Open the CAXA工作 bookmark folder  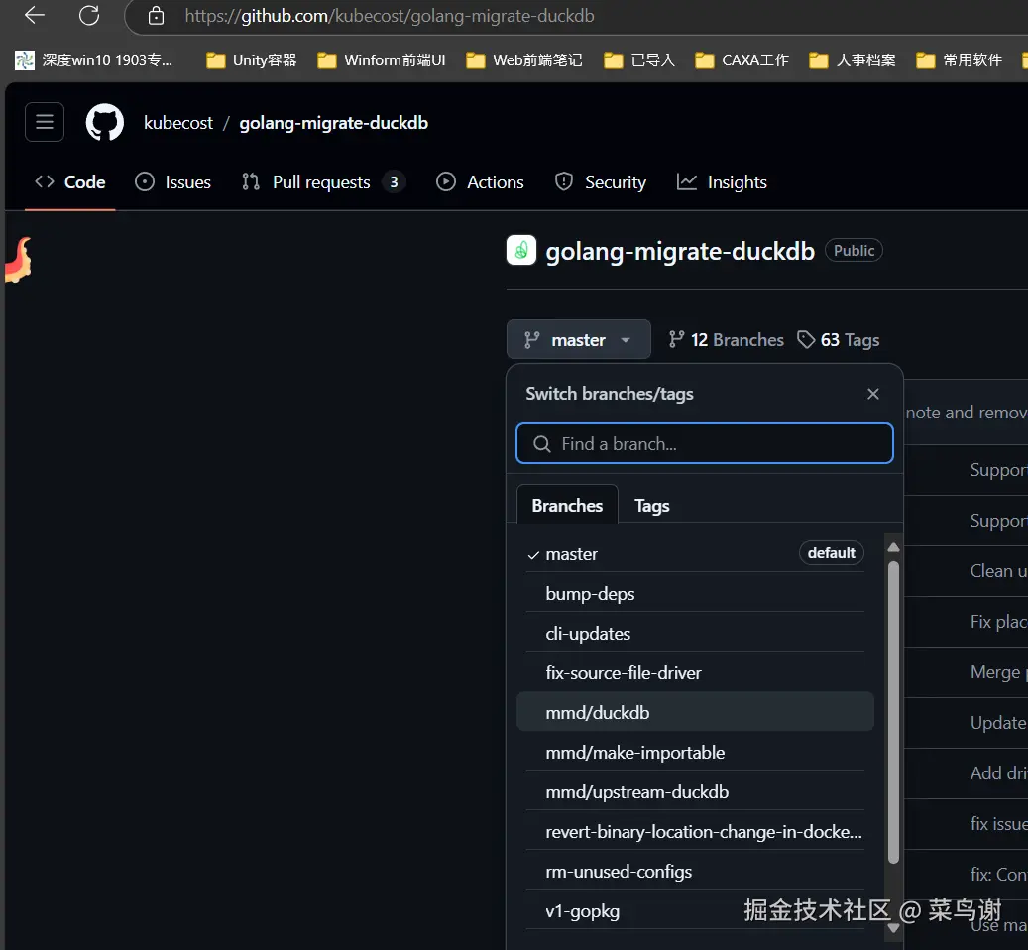tap(742, 60)
